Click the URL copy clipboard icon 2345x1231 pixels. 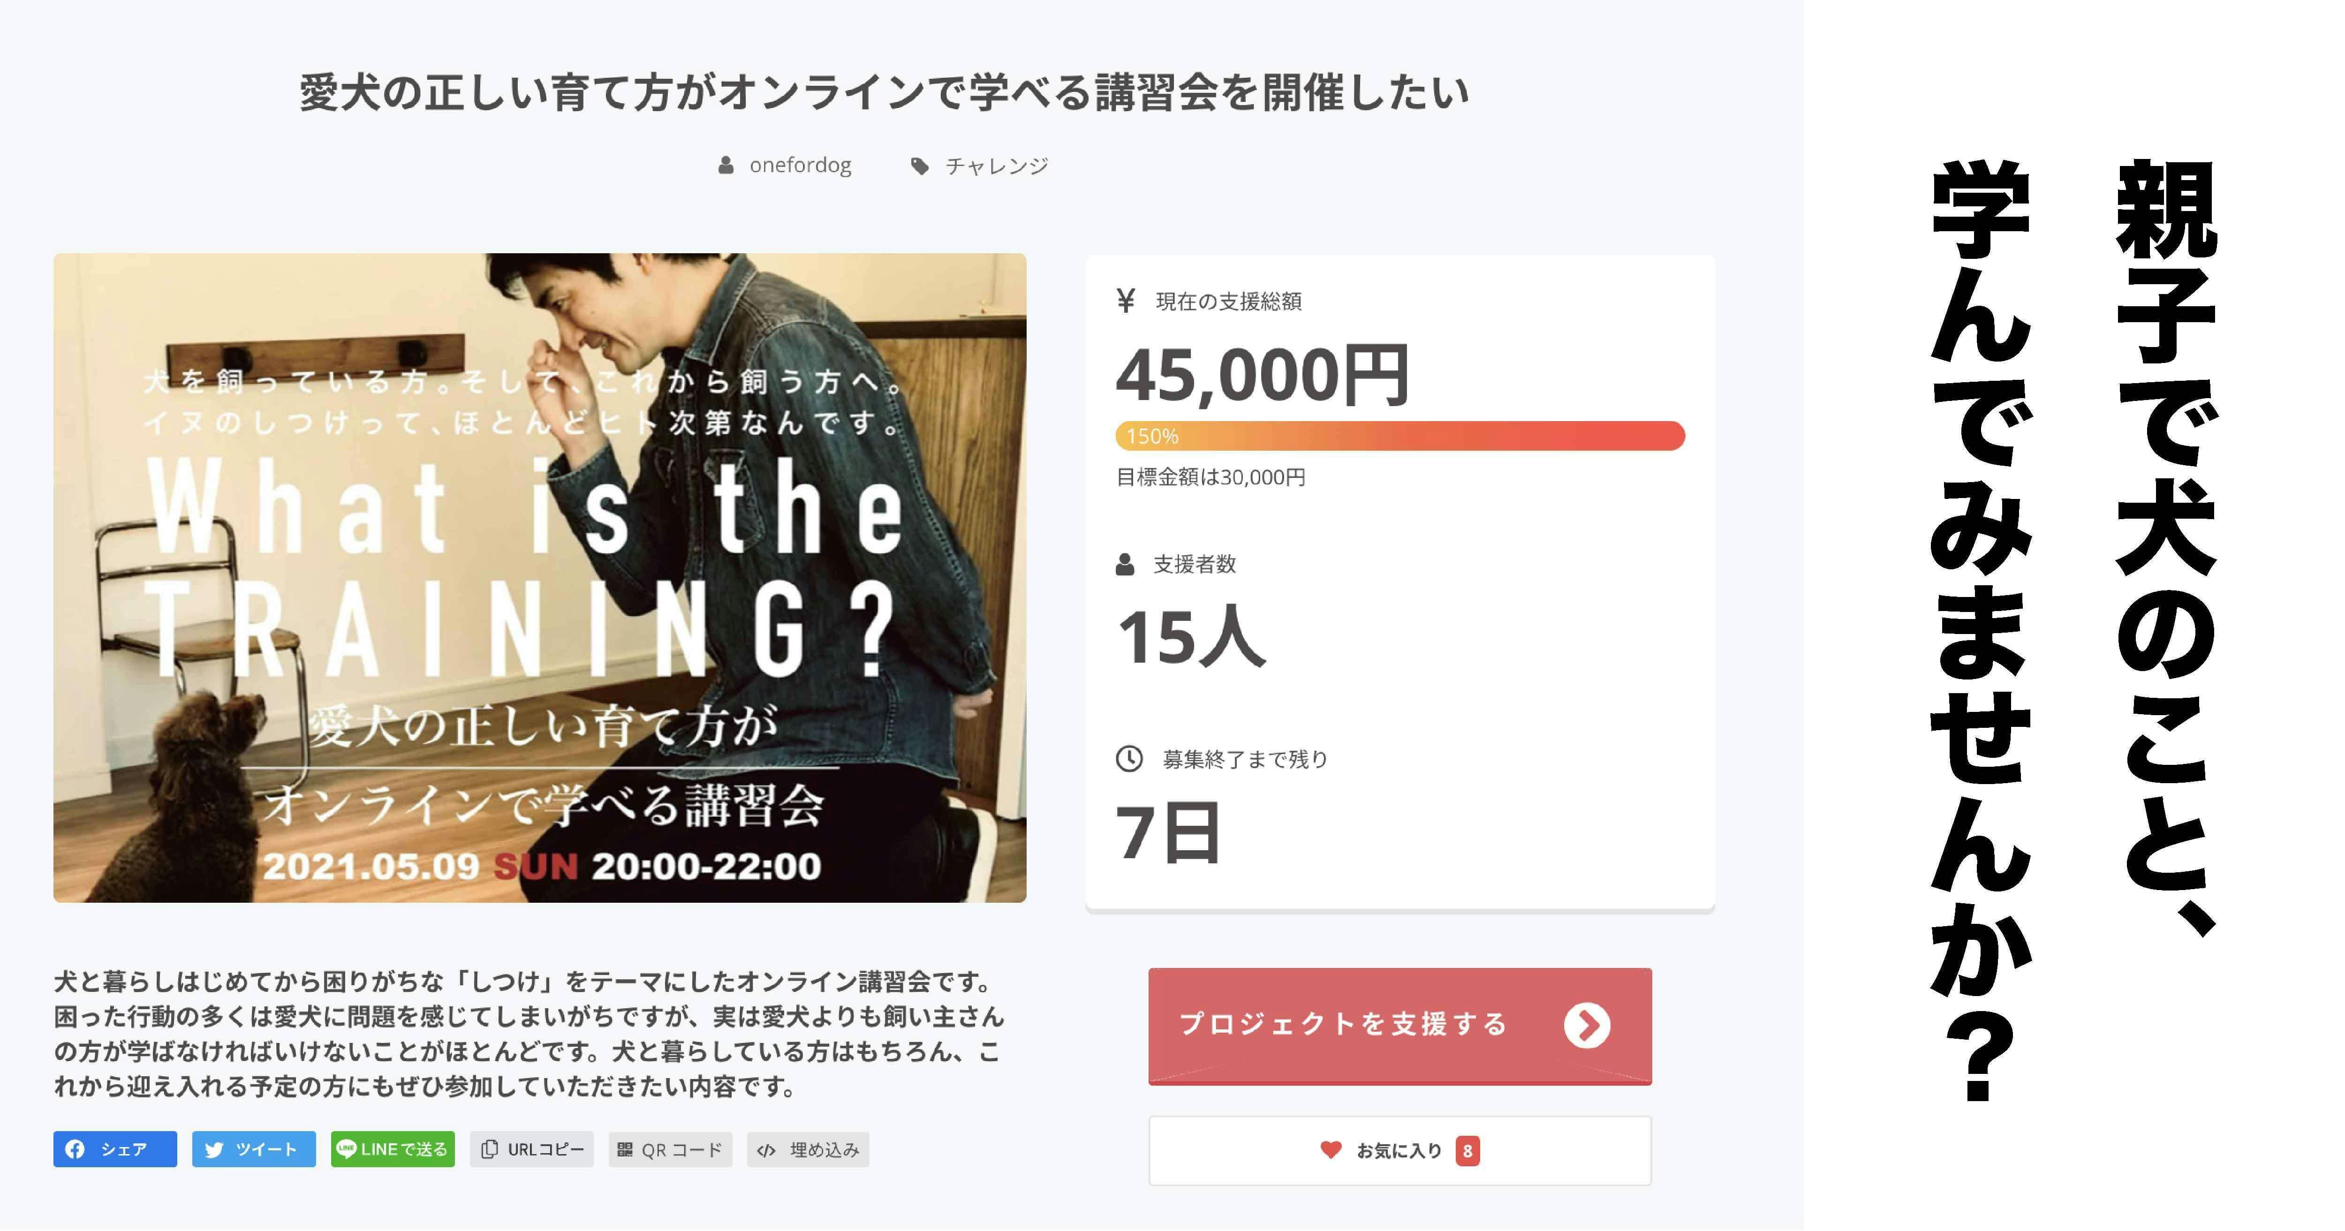pos(490,1149)
